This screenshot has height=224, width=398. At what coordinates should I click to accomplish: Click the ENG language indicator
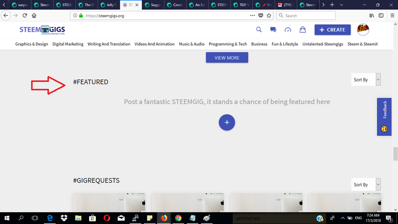click(x=359, y=218)
